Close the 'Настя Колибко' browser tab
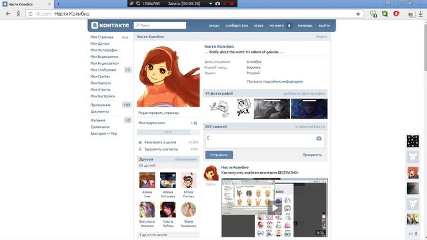Screen dimensions: 427x240 49,5
